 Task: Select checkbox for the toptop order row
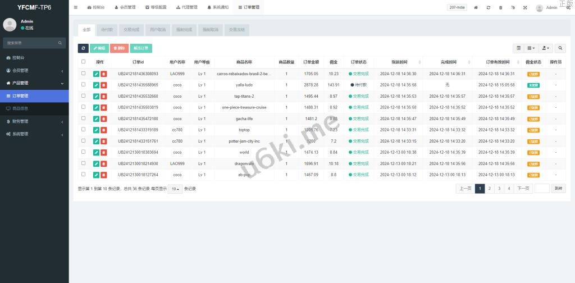click(84, 130)
